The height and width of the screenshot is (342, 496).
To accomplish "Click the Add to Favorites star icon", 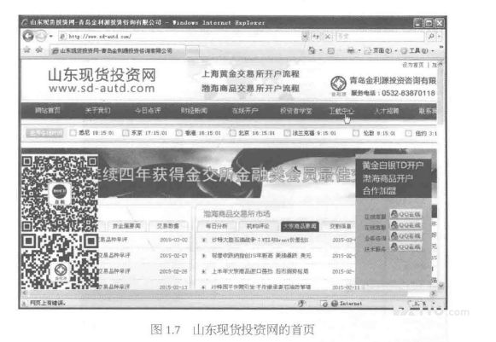I will (x=39, y=49).
